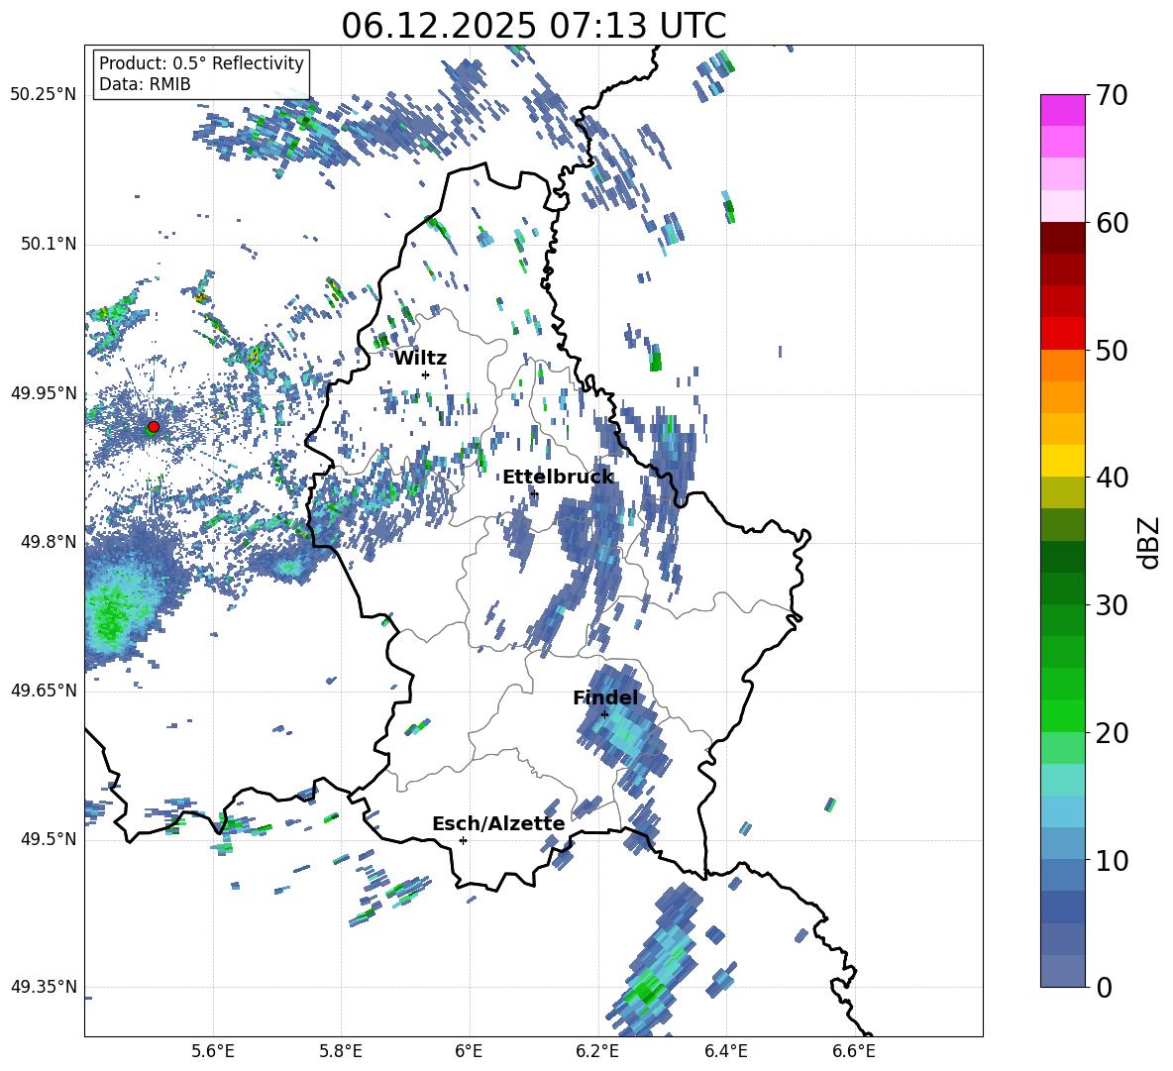Click the 6.4°E longitude label
Image resolution: width=1173 pixels, height=1071 pixels.
click(x=725, y=1051)
